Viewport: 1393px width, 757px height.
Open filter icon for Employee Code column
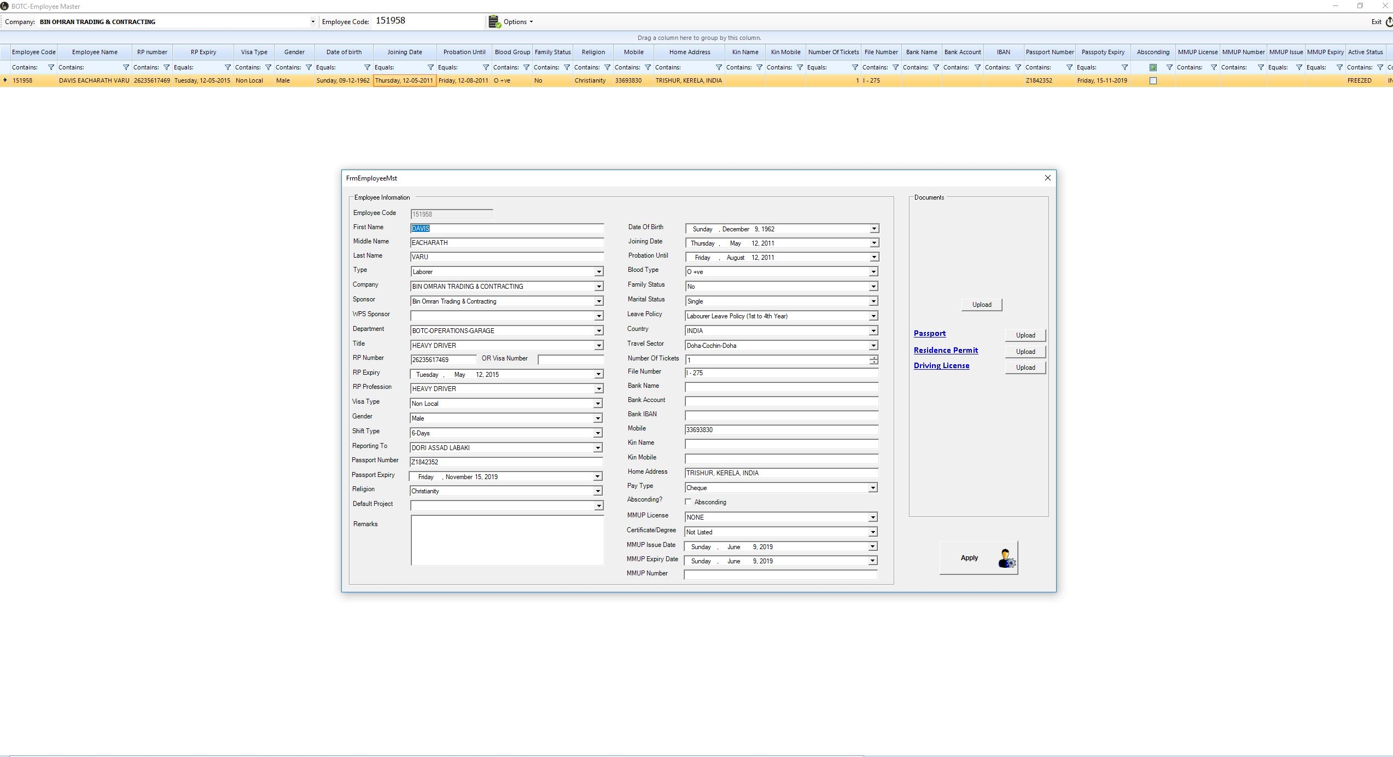(51, 67)
